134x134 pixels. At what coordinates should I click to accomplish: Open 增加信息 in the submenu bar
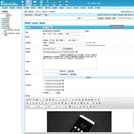5,8
